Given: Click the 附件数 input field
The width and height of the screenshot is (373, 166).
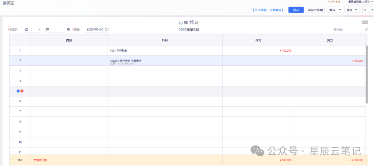Looking at the screenshot, I should click(x=358, y=30).
